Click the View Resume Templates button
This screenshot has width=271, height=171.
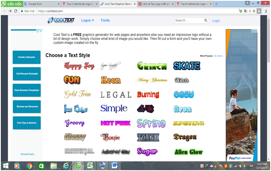(27, 90)
